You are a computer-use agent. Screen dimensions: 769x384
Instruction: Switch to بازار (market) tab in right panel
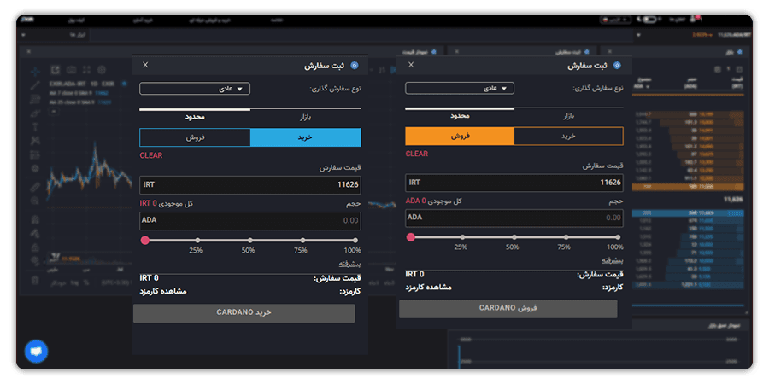pos(569,116)
